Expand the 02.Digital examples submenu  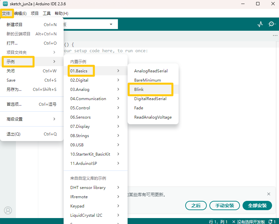pos(95,80)
